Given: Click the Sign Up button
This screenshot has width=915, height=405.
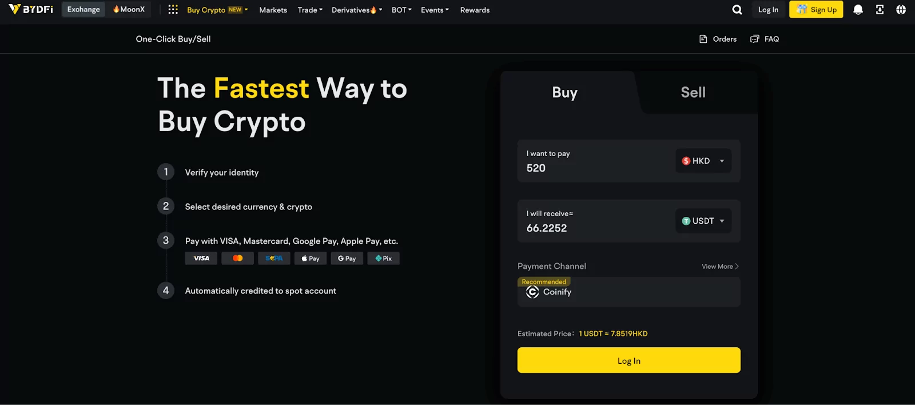Looking at the screenshot, I should pos(816,10).
